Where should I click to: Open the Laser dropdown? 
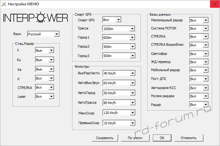point(45,96)
